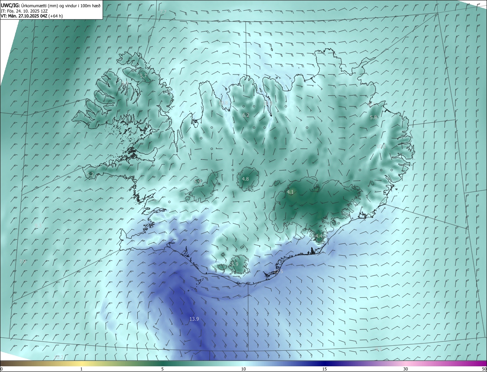Click the colour scale label 10
This screenshot has width=487, height=372.
pos(243,369)
